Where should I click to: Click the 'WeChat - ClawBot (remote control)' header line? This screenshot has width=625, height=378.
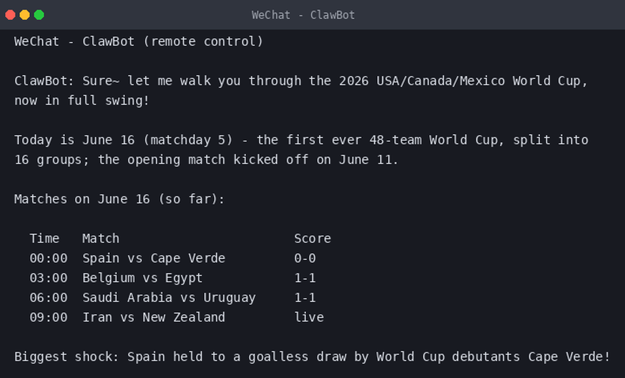click(x=139, y=42)
